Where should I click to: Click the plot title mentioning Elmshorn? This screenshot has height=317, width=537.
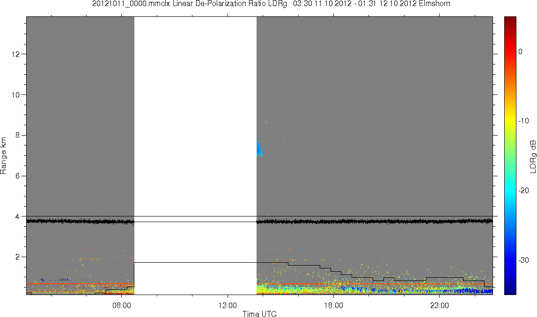click(x=271, y=4)
